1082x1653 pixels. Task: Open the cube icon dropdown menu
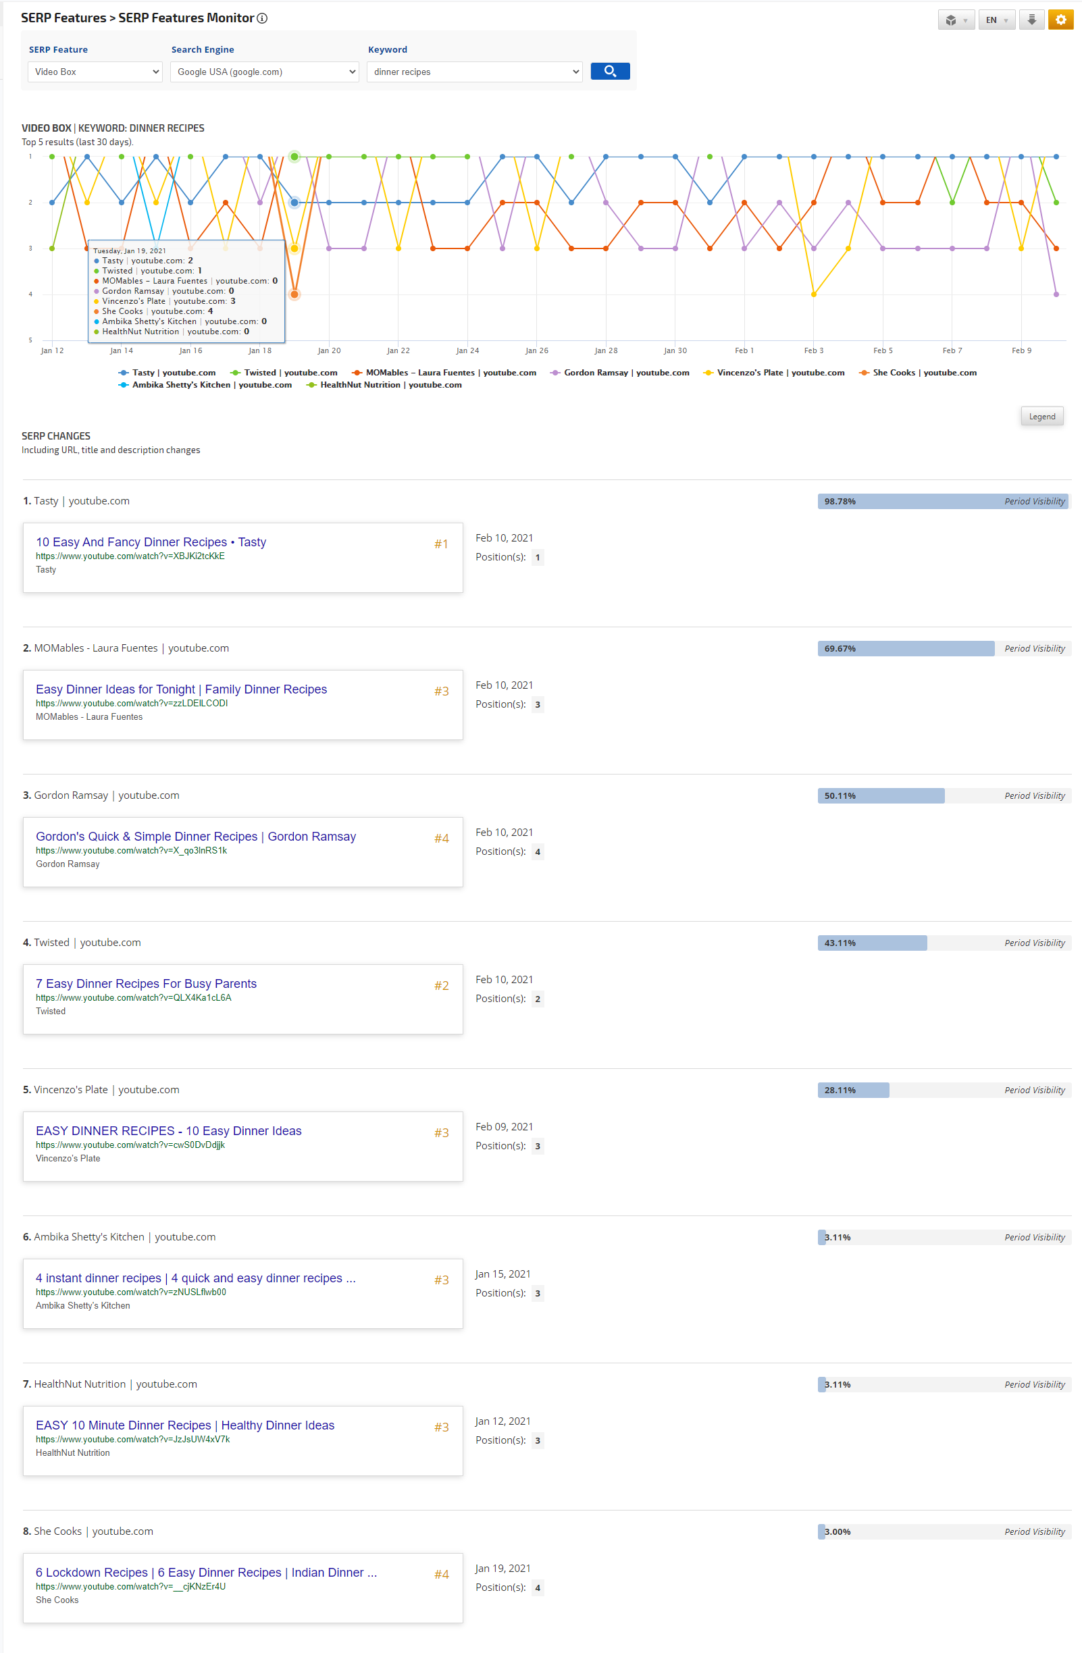coord(956,20)
